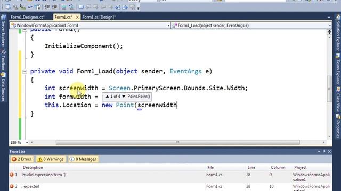Image resolution: width=341 pixels, height=191 pixels.
Task: Toggle the 2 Errors filter
Action: 22,159
